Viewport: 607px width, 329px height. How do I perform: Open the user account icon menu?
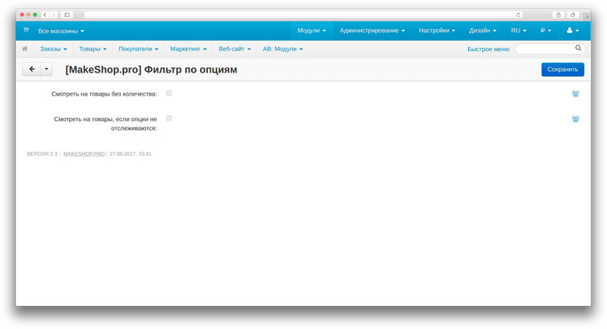pos(572,30)
